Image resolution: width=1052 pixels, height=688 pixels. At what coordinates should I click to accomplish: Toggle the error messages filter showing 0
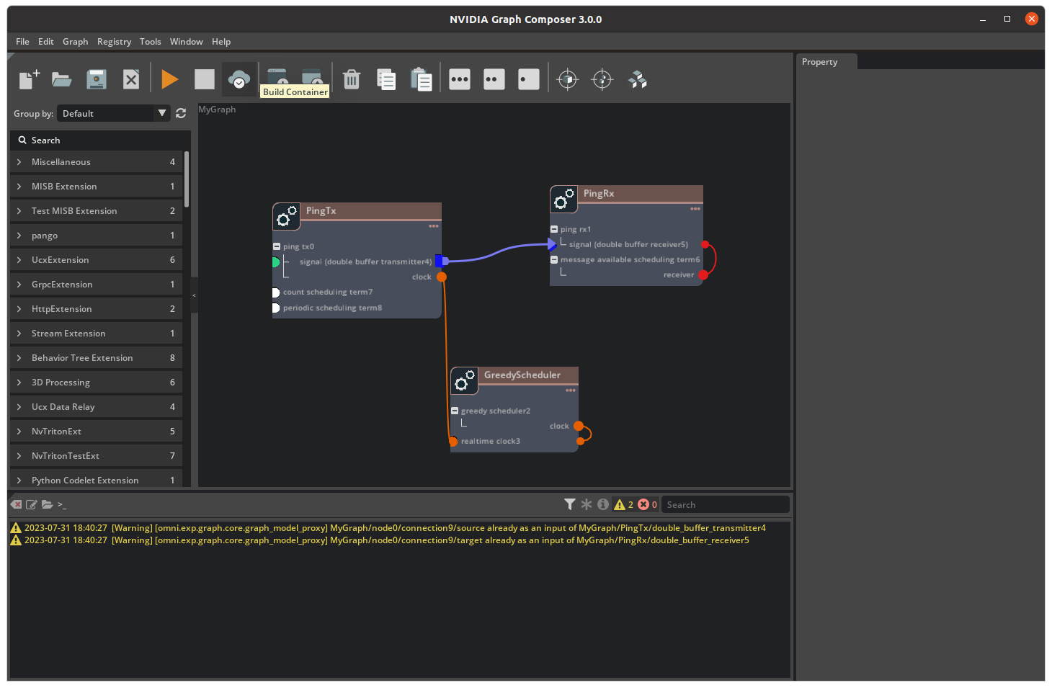[648, 504]
